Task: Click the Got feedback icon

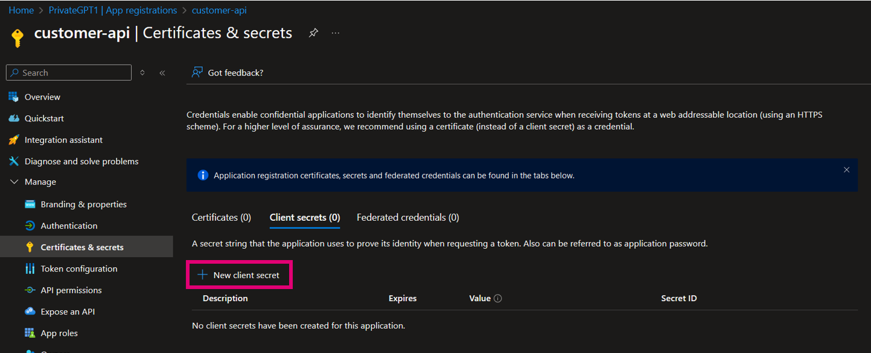Action: [197, 72]
